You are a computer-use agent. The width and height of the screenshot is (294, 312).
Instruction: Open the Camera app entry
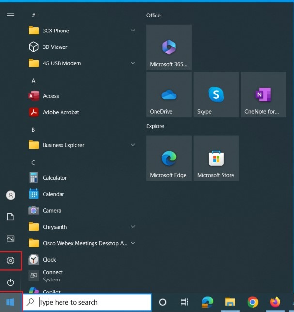(x=51, y=211)
